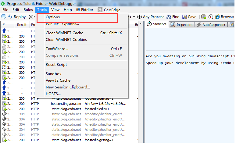
Task: Click the Progress Telerik Fiddler title icon
Action: 3,3
